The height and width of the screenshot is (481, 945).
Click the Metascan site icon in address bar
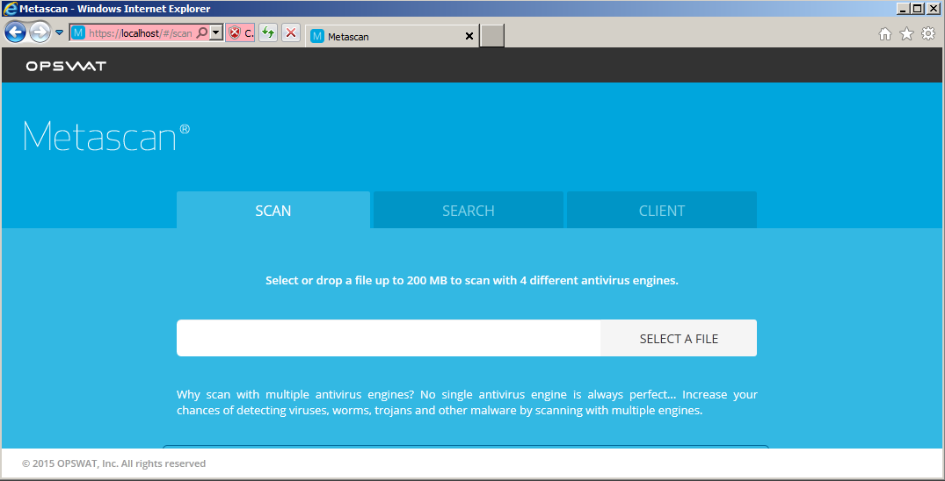tap(77, 33)
